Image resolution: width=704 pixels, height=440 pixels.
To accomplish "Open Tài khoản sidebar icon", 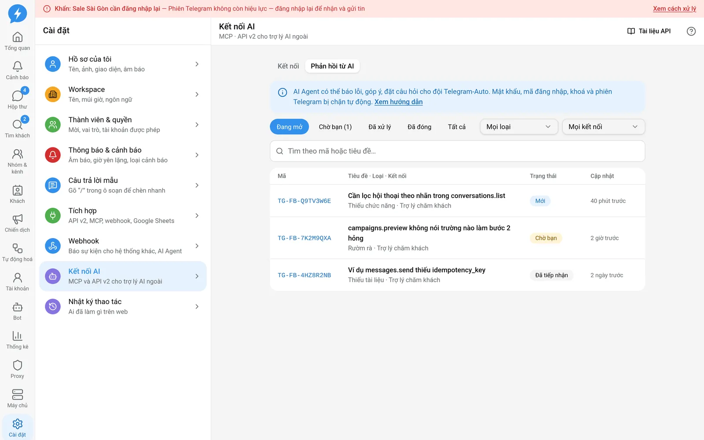I will 17,282.
